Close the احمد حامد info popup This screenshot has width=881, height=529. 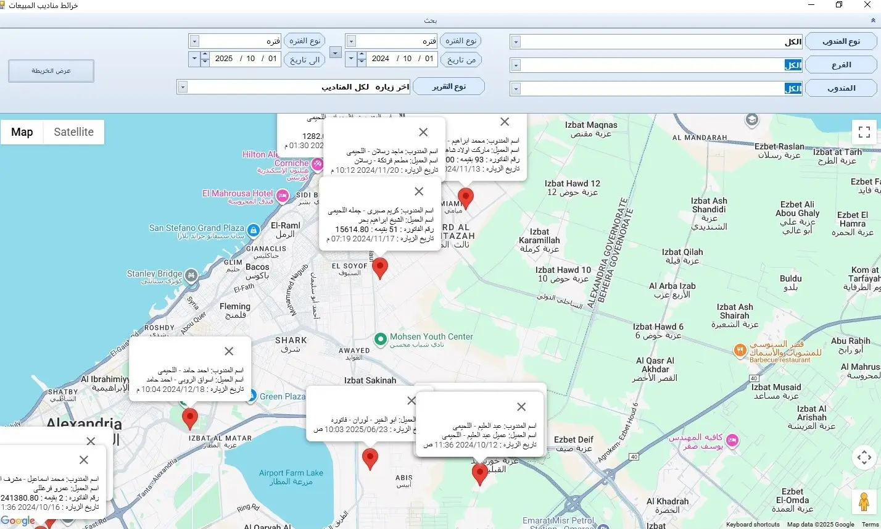[229, 351]
